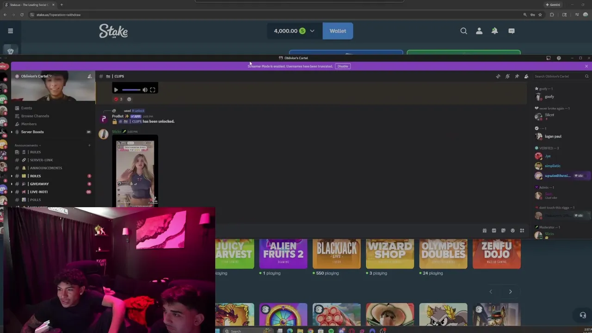Add a reaction with the smiley icon

[x=129, y=99]
